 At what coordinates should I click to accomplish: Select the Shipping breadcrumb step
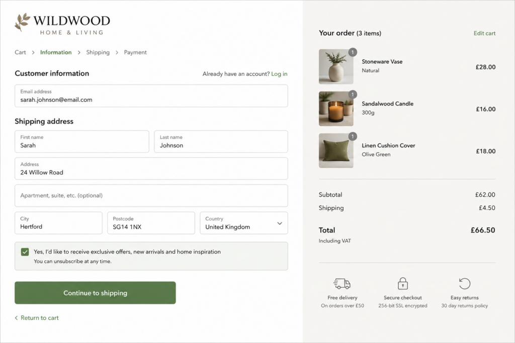pyautogui.click(x=98, y=52)
